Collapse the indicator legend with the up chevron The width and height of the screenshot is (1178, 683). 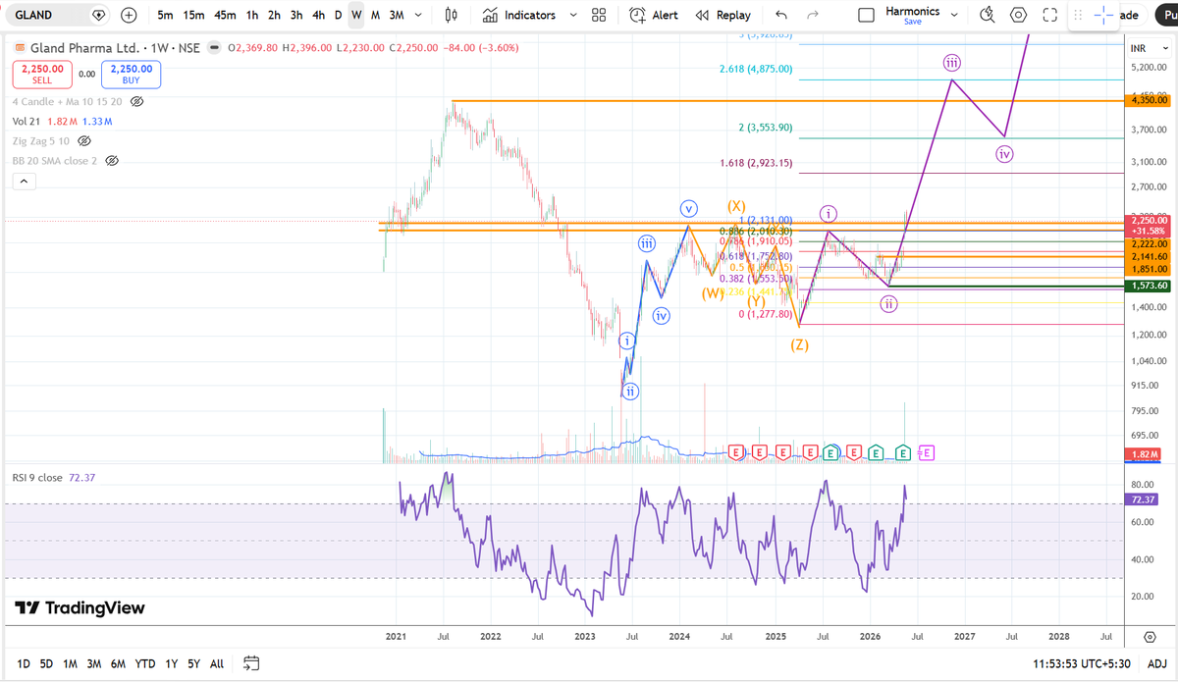24,182
